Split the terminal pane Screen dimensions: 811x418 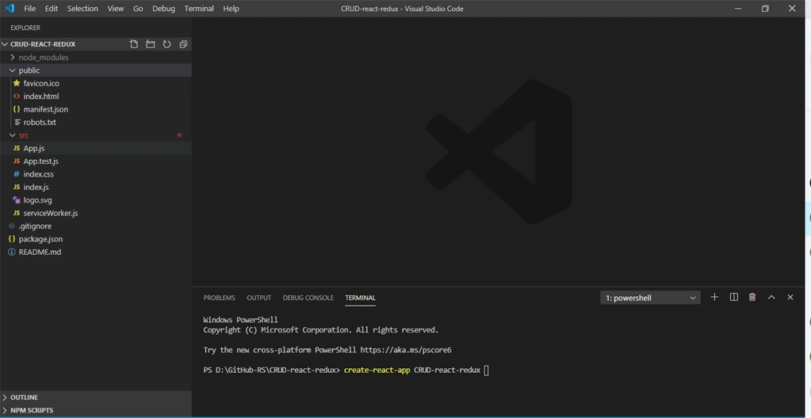(733, 297)
